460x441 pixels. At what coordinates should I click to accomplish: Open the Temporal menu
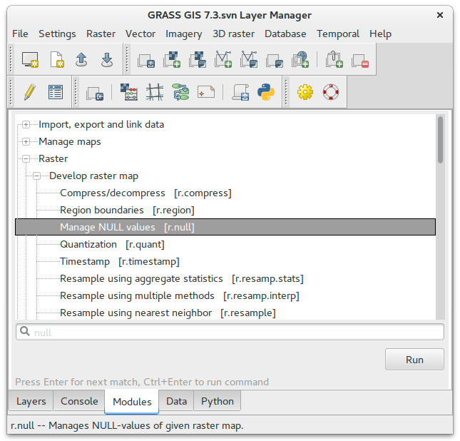click(x=337, y=34)
